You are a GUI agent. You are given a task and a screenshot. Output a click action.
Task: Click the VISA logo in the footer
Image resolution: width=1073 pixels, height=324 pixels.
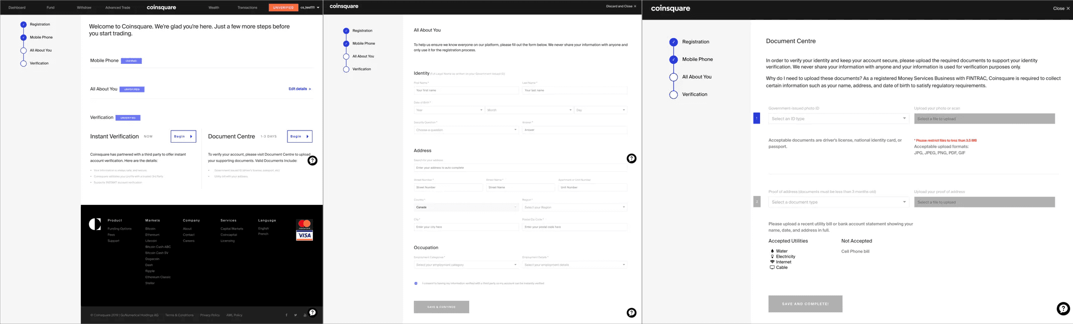tap(304, 236)
